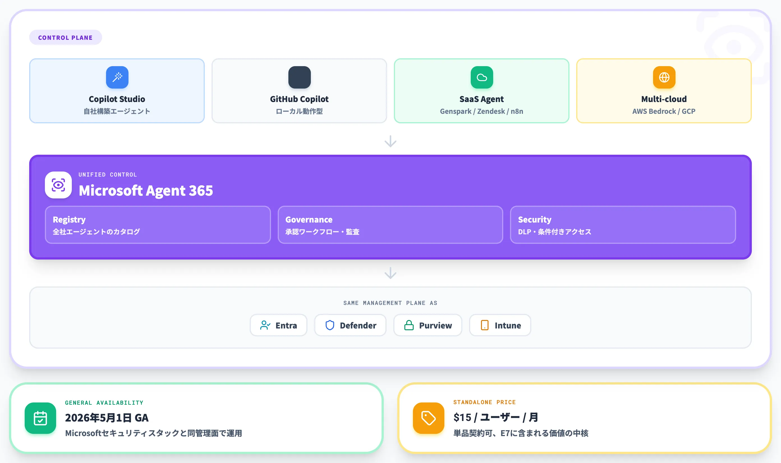Click the text 自社構築エージェント
Viewport: 781px width, 463px height.
117,111
